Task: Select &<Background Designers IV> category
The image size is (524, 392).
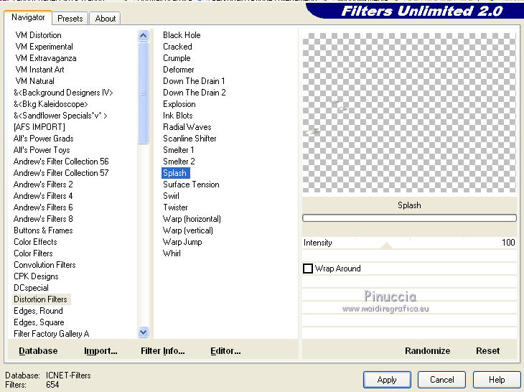Action: pyautogui.click(x=63, y=93)
